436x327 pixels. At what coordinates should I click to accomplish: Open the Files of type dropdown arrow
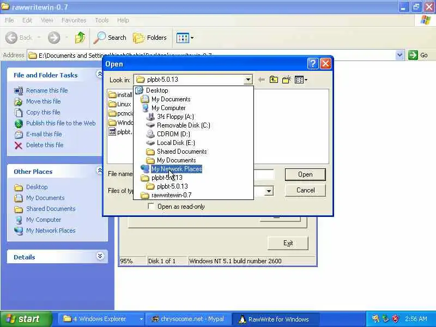[269, 191]
